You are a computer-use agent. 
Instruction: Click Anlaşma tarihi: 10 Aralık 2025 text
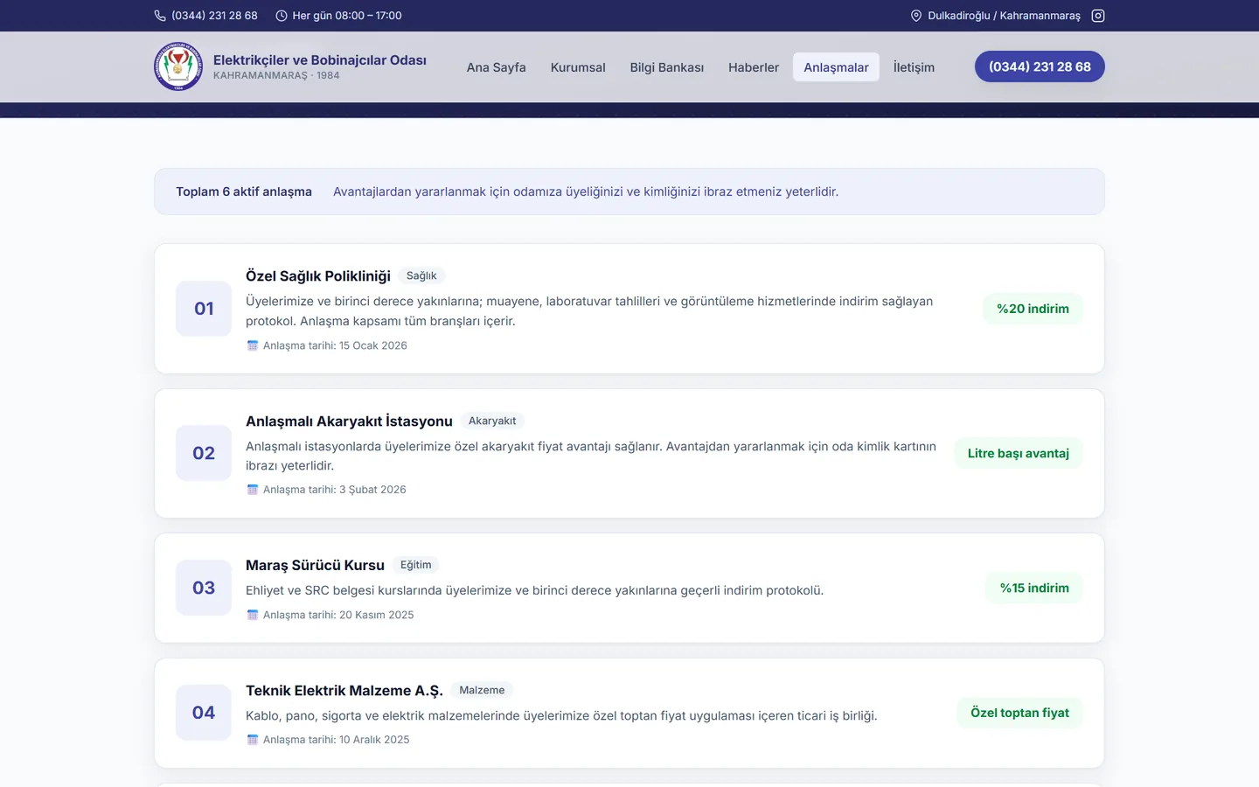(336, 740)
